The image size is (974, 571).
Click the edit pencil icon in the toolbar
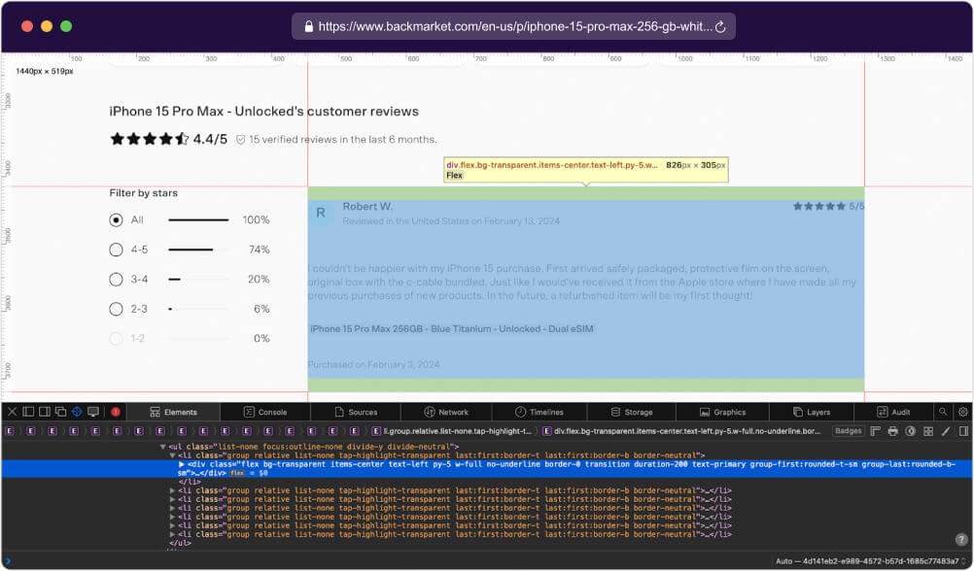point(947,431)
